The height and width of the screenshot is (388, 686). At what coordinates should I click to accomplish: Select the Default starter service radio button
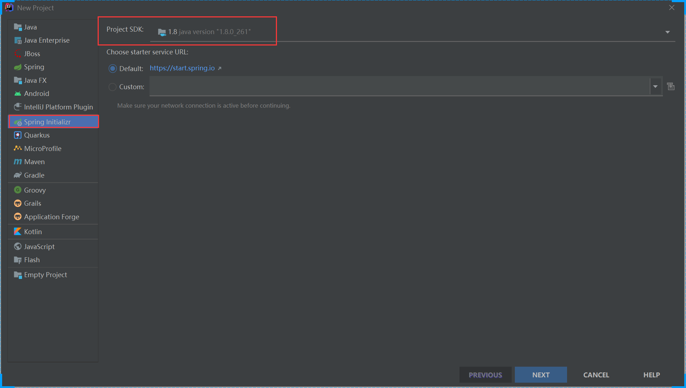pos(113,69)
